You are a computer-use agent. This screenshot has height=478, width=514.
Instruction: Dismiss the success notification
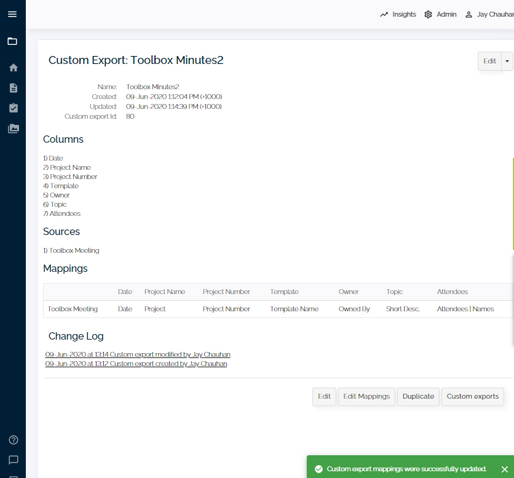click(505, 469)
